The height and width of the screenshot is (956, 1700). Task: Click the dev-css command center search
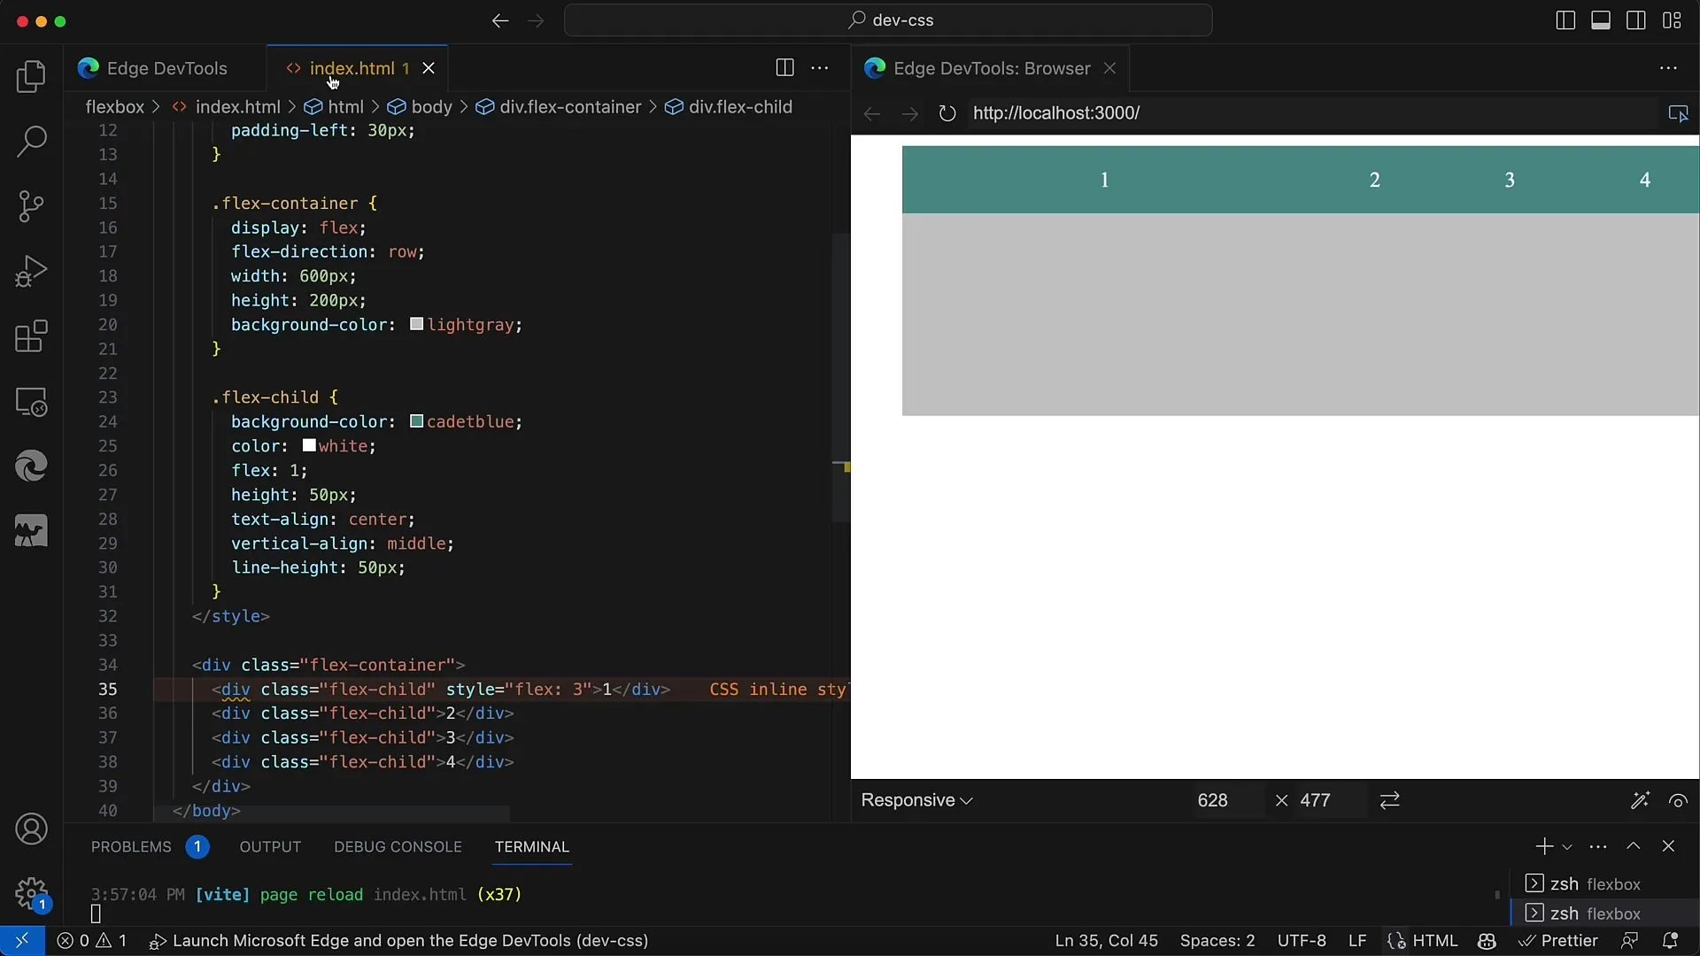click(x=888, y=20)
